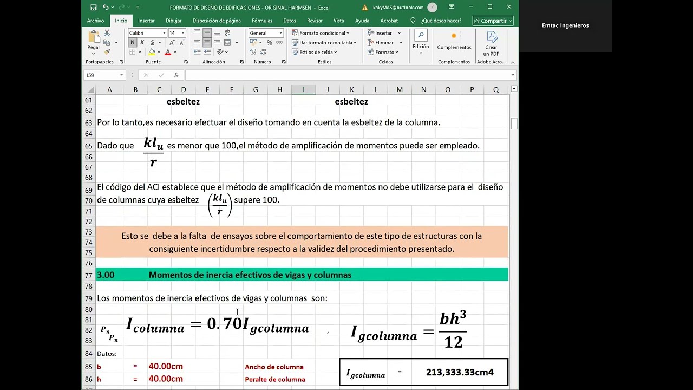Click the lightbulb ¿Qué desea hacer? search
The width and height of the screenshot is (693, 390).
pos(435,21)
